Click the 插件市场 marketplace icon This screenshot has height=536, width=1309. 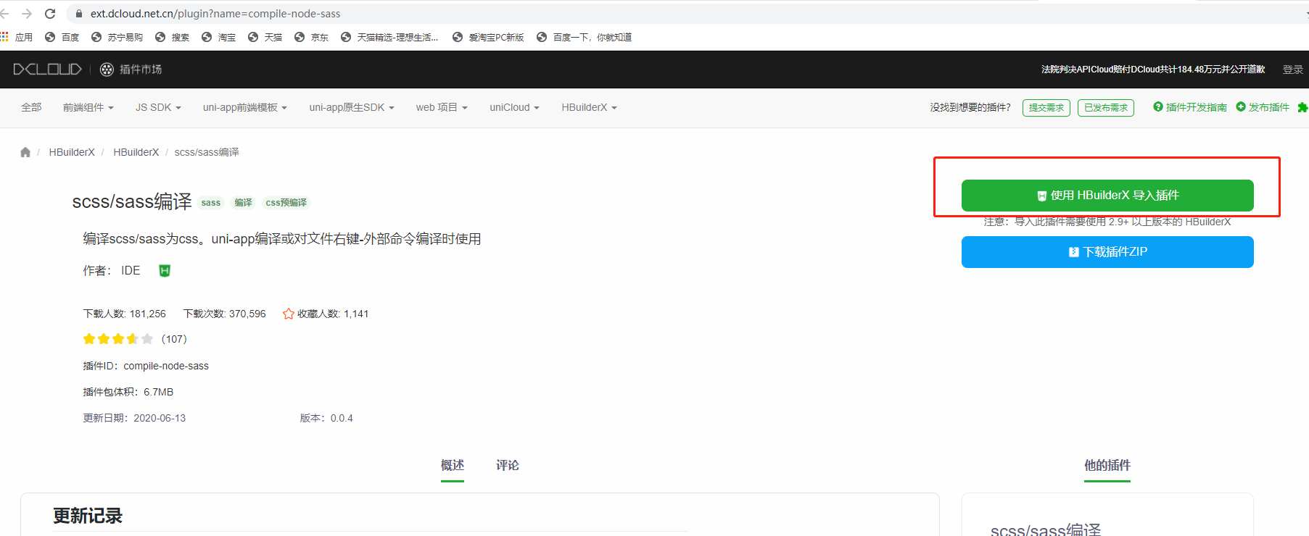coord(107,70)
